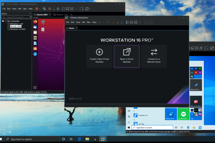This screenshot has height=143, width=215.
Task: Take a snapshot using Ubuntu window's clock icon
Action: click(x=50, y=9)
